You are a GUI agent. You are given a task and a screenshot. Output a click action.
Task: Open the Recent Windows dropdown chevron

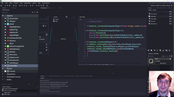tap(38, 87)
